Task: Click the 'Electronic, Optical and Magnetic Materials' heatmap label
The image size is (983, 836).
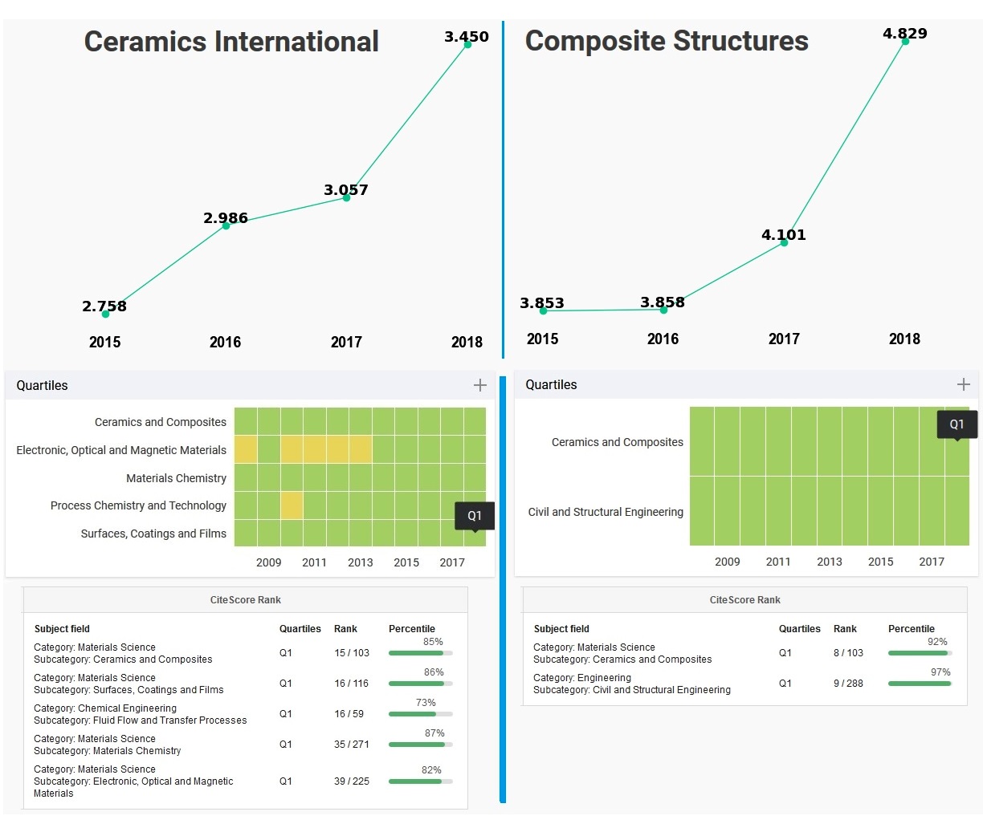Action: [x=121, y=450]
